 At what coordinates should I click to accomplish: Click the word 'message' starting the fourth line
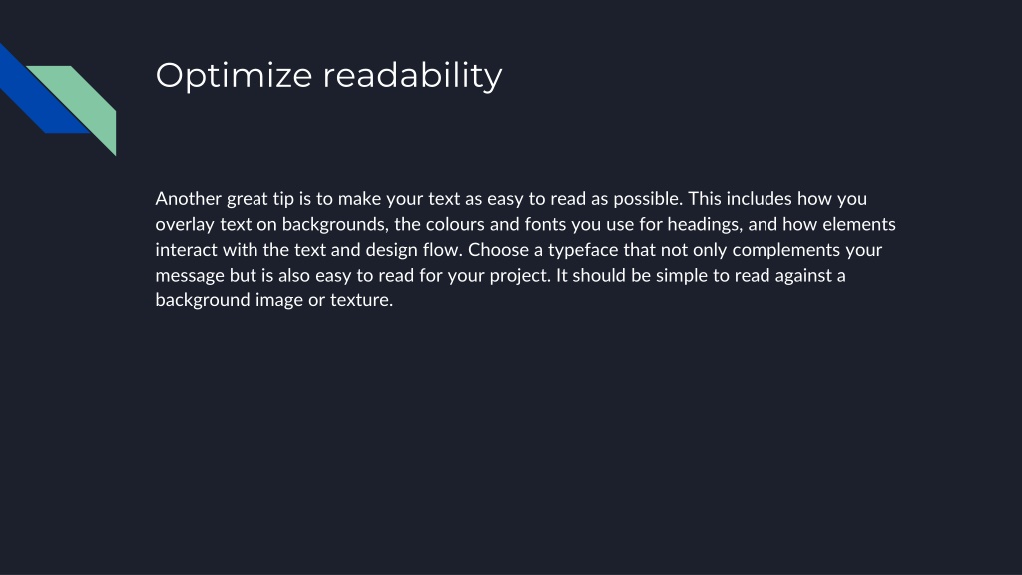pos(190,276)
